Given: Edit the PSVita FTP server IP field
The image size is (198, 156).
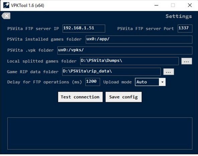Looking at the screenshot, I should coord(84,29).
